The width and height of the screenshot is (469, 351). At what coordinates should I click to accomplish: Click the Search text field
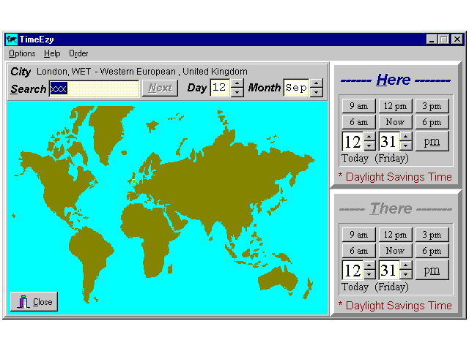pyautogui.click(x=94, y=88)
